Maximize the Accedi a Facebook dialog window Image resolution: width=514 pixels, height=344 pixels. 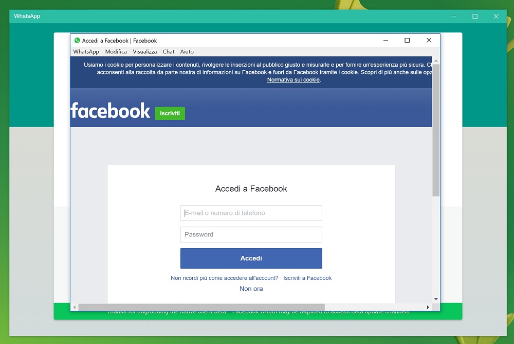(407, 40)
